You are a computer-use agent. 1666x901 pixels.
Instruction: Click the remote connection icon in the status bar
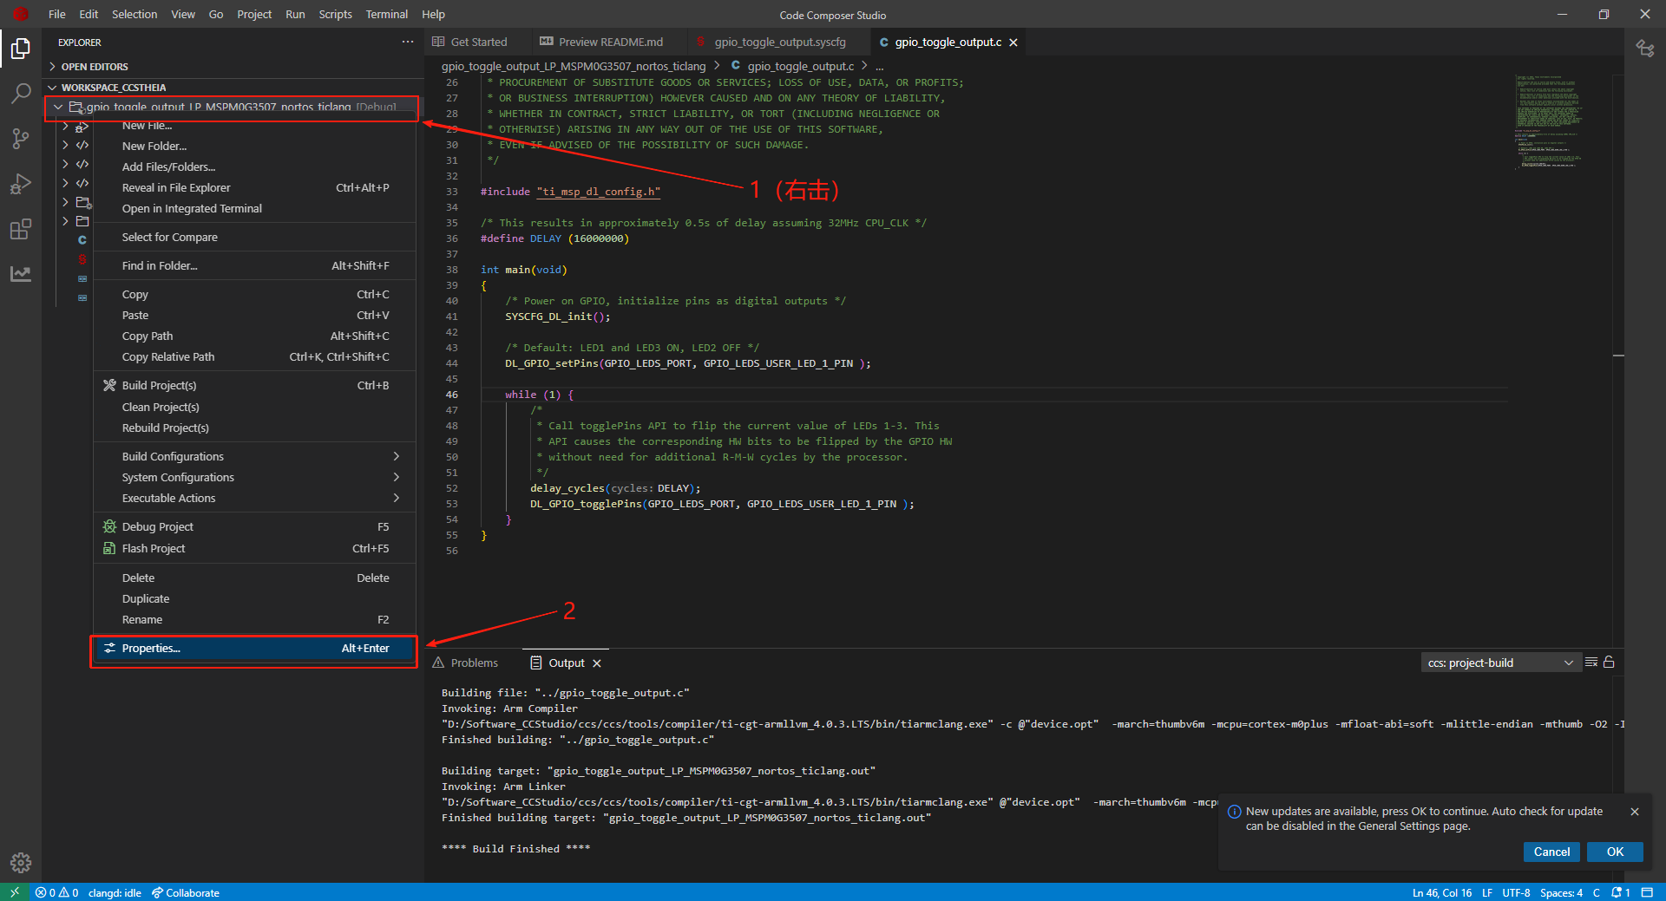[15, 892]
